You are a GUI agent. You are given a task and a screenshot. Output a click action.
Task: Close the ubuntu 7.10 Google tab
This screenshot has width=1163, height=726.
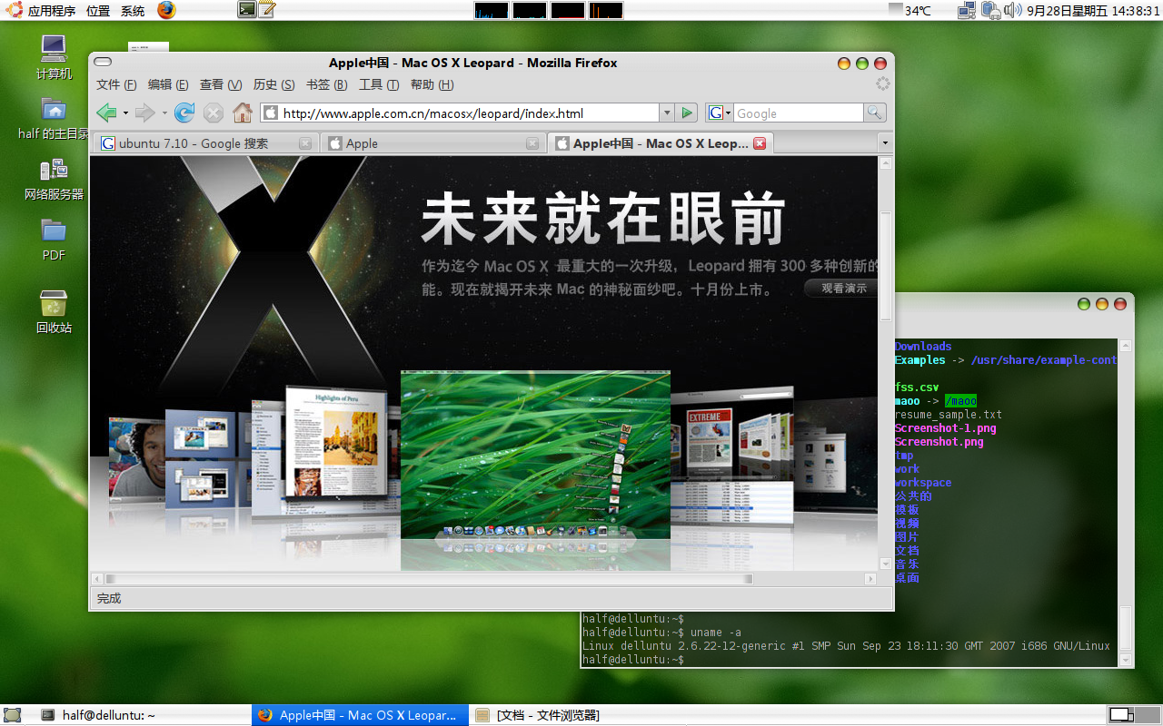click(x=305, y=143)
